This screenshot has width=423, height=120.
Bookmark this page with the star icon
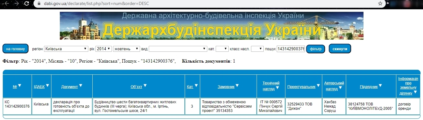380,3
